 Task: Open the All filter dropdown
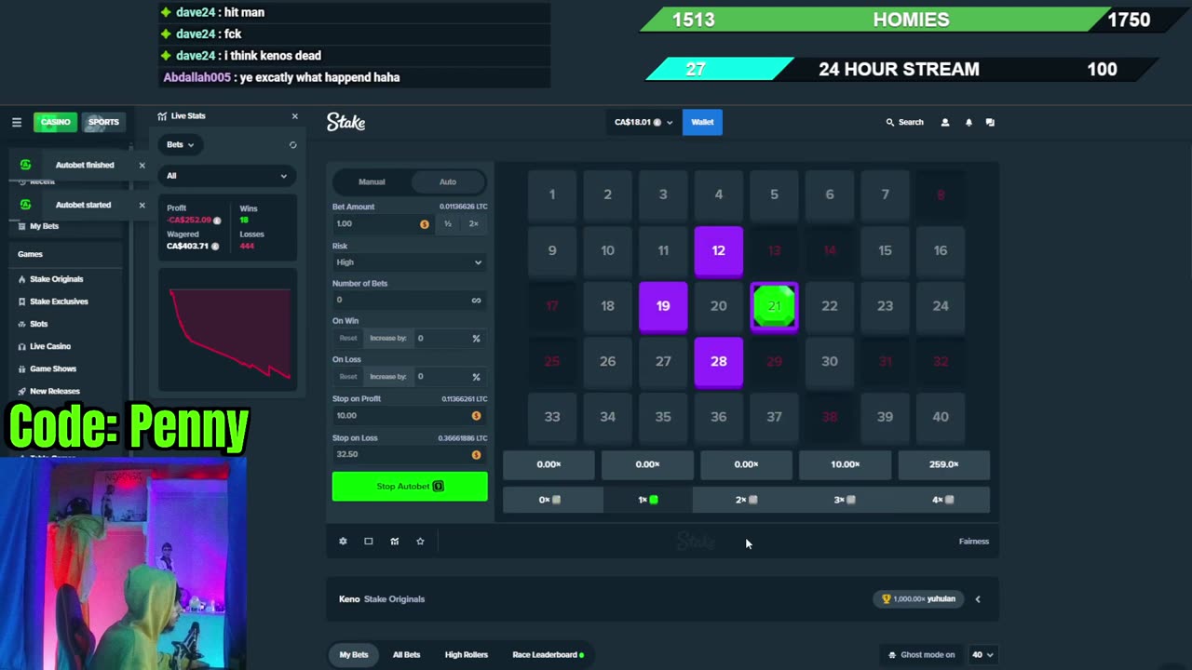tap(227, 175)
